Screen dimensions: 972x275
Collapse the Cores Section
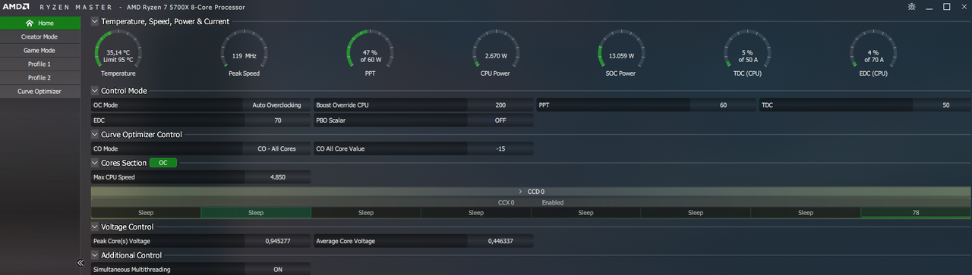click(x=95, y=162)
